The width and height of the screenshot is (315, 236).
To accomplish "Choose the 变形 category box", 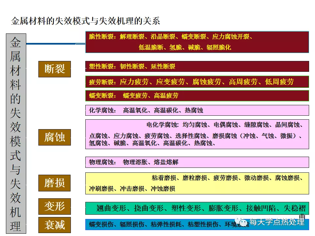I will coord(54,206).
